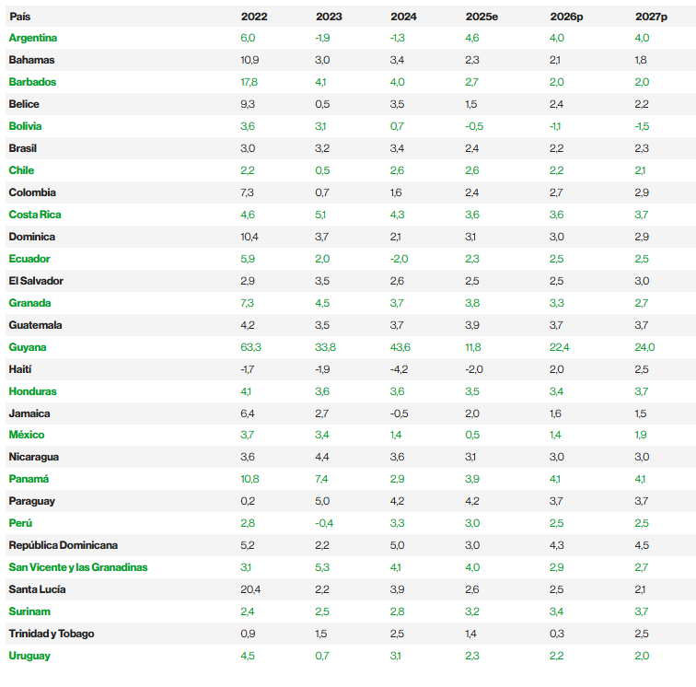Click the Uruguay country name
This screenshot has width=696, height=687.
pos(29,656)
